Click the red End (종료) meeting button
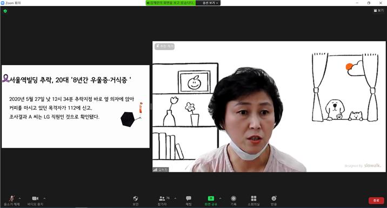The height and width of the screenshot is (208, 387). click(x=376, y=200)
